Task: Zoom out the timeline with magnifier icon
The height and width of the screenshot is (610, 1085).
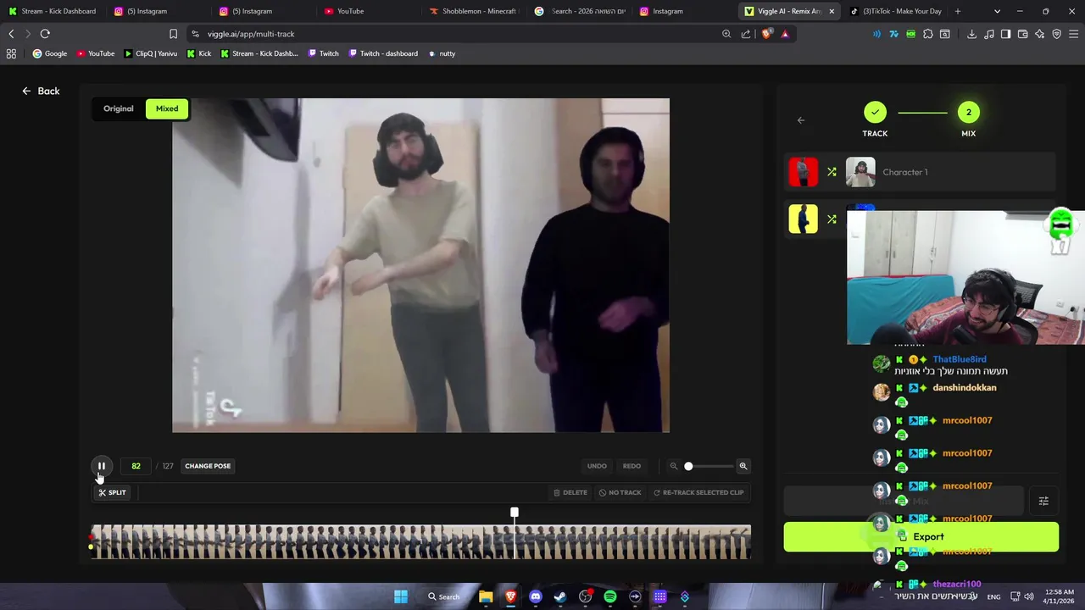Action: [674, 466]
